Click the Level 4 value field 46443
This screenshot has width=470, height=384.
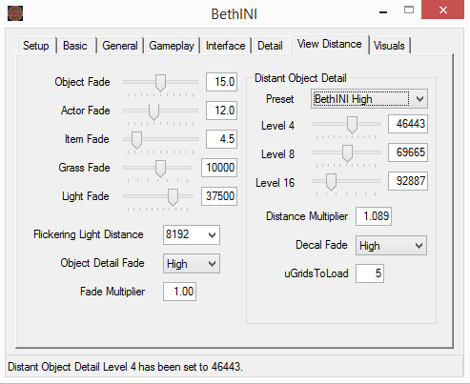[x=408, y=124]
